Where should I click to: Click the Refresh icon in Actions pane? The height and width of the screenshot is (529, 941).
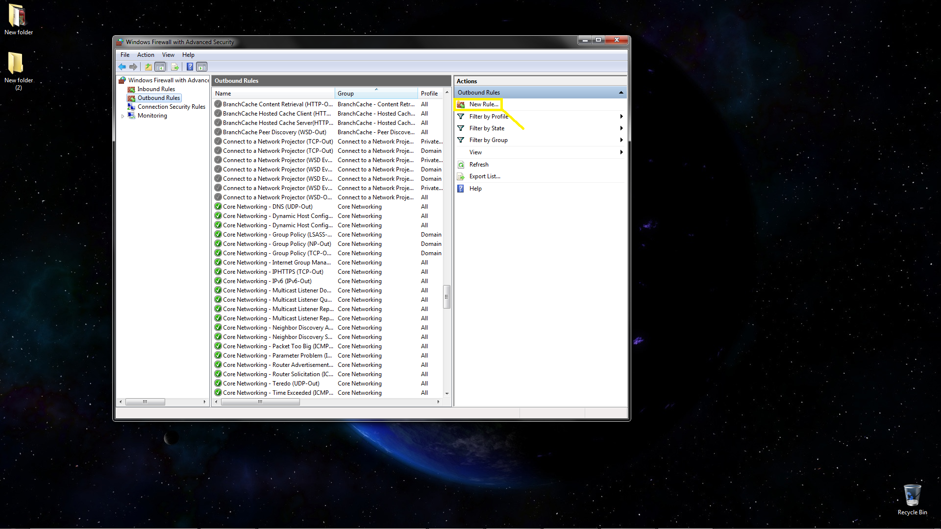tap(461, 165)
